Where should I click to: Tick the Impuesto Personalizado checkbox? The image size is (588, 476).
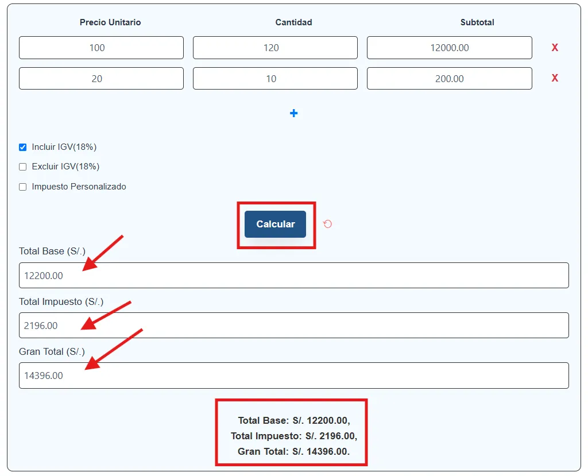tap(23, 187)
